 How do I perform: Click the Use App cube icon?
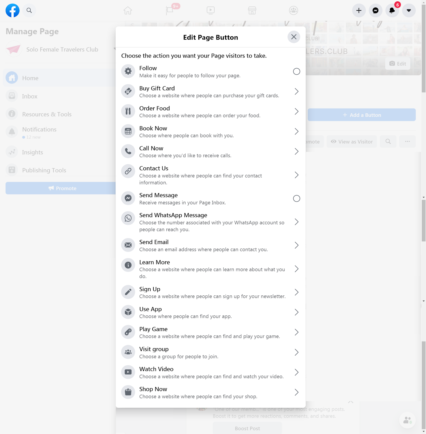pyautogui.click(x=128, y=312)
